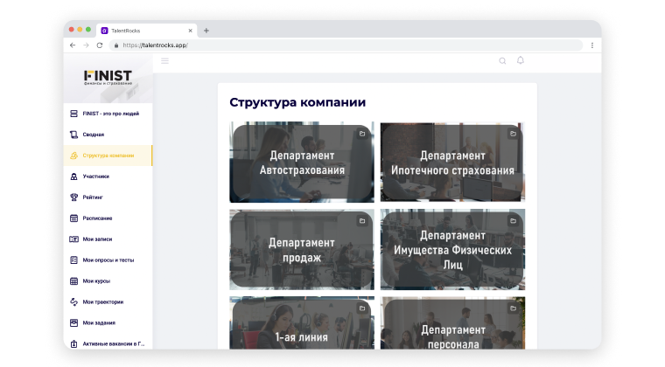Select Участники in the sidebar
665x367 pixels.
(95, 177)
